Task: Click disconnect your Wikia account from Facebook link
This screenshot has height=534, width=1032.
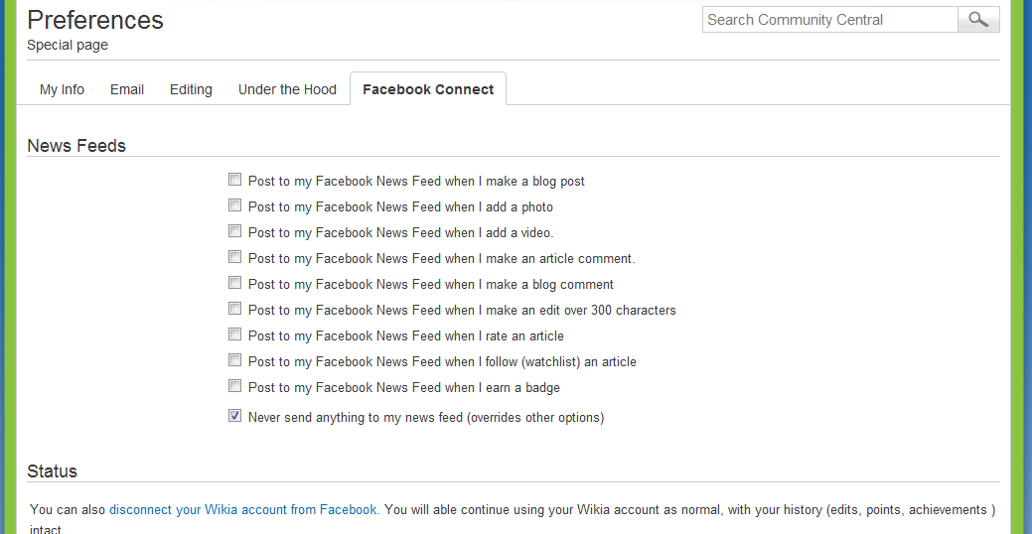Action: pyautogui.click(x=242, y=510)
